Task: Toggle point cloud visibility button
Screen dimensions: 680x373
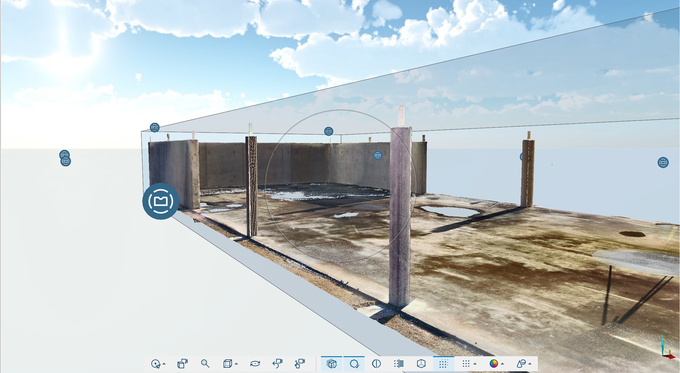Action: tap(354, 364)
